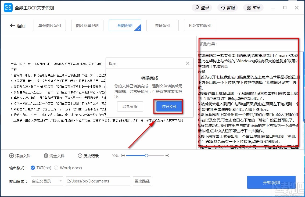Switch to the 单张图片识别 tab
Image resolution: width=305 pixels, height=197 pixels.
(49, 25)
